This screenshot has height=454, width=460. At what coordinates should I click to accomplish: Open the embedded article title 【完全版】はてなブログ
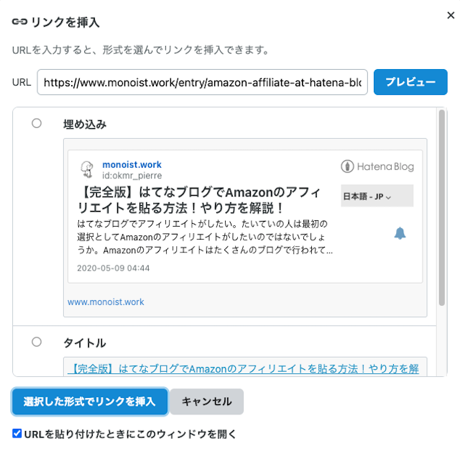198,200
